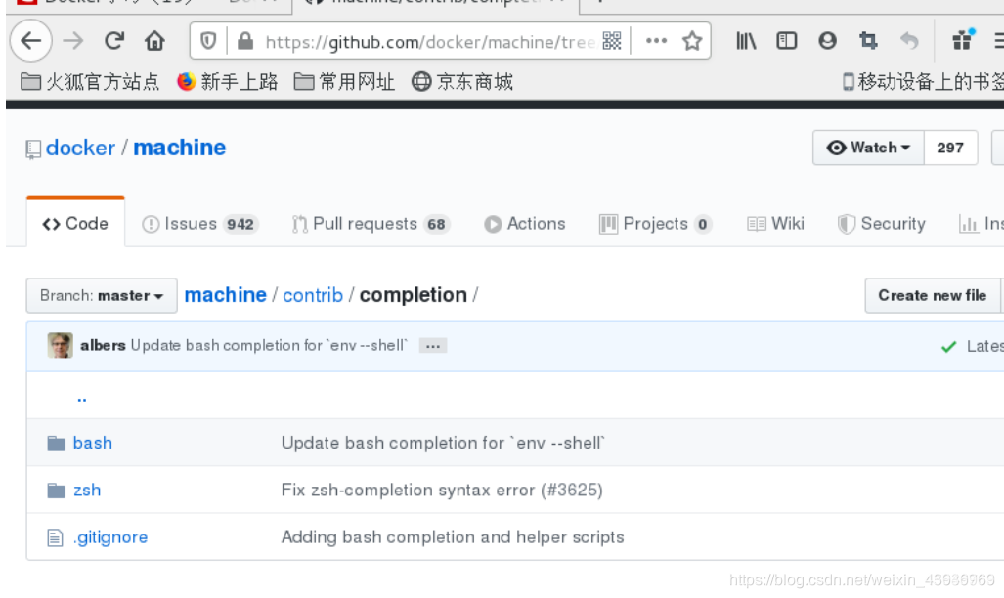Open the .gitignore file
The height and width of the screenshot is (598, 1004).
[110, 537]
